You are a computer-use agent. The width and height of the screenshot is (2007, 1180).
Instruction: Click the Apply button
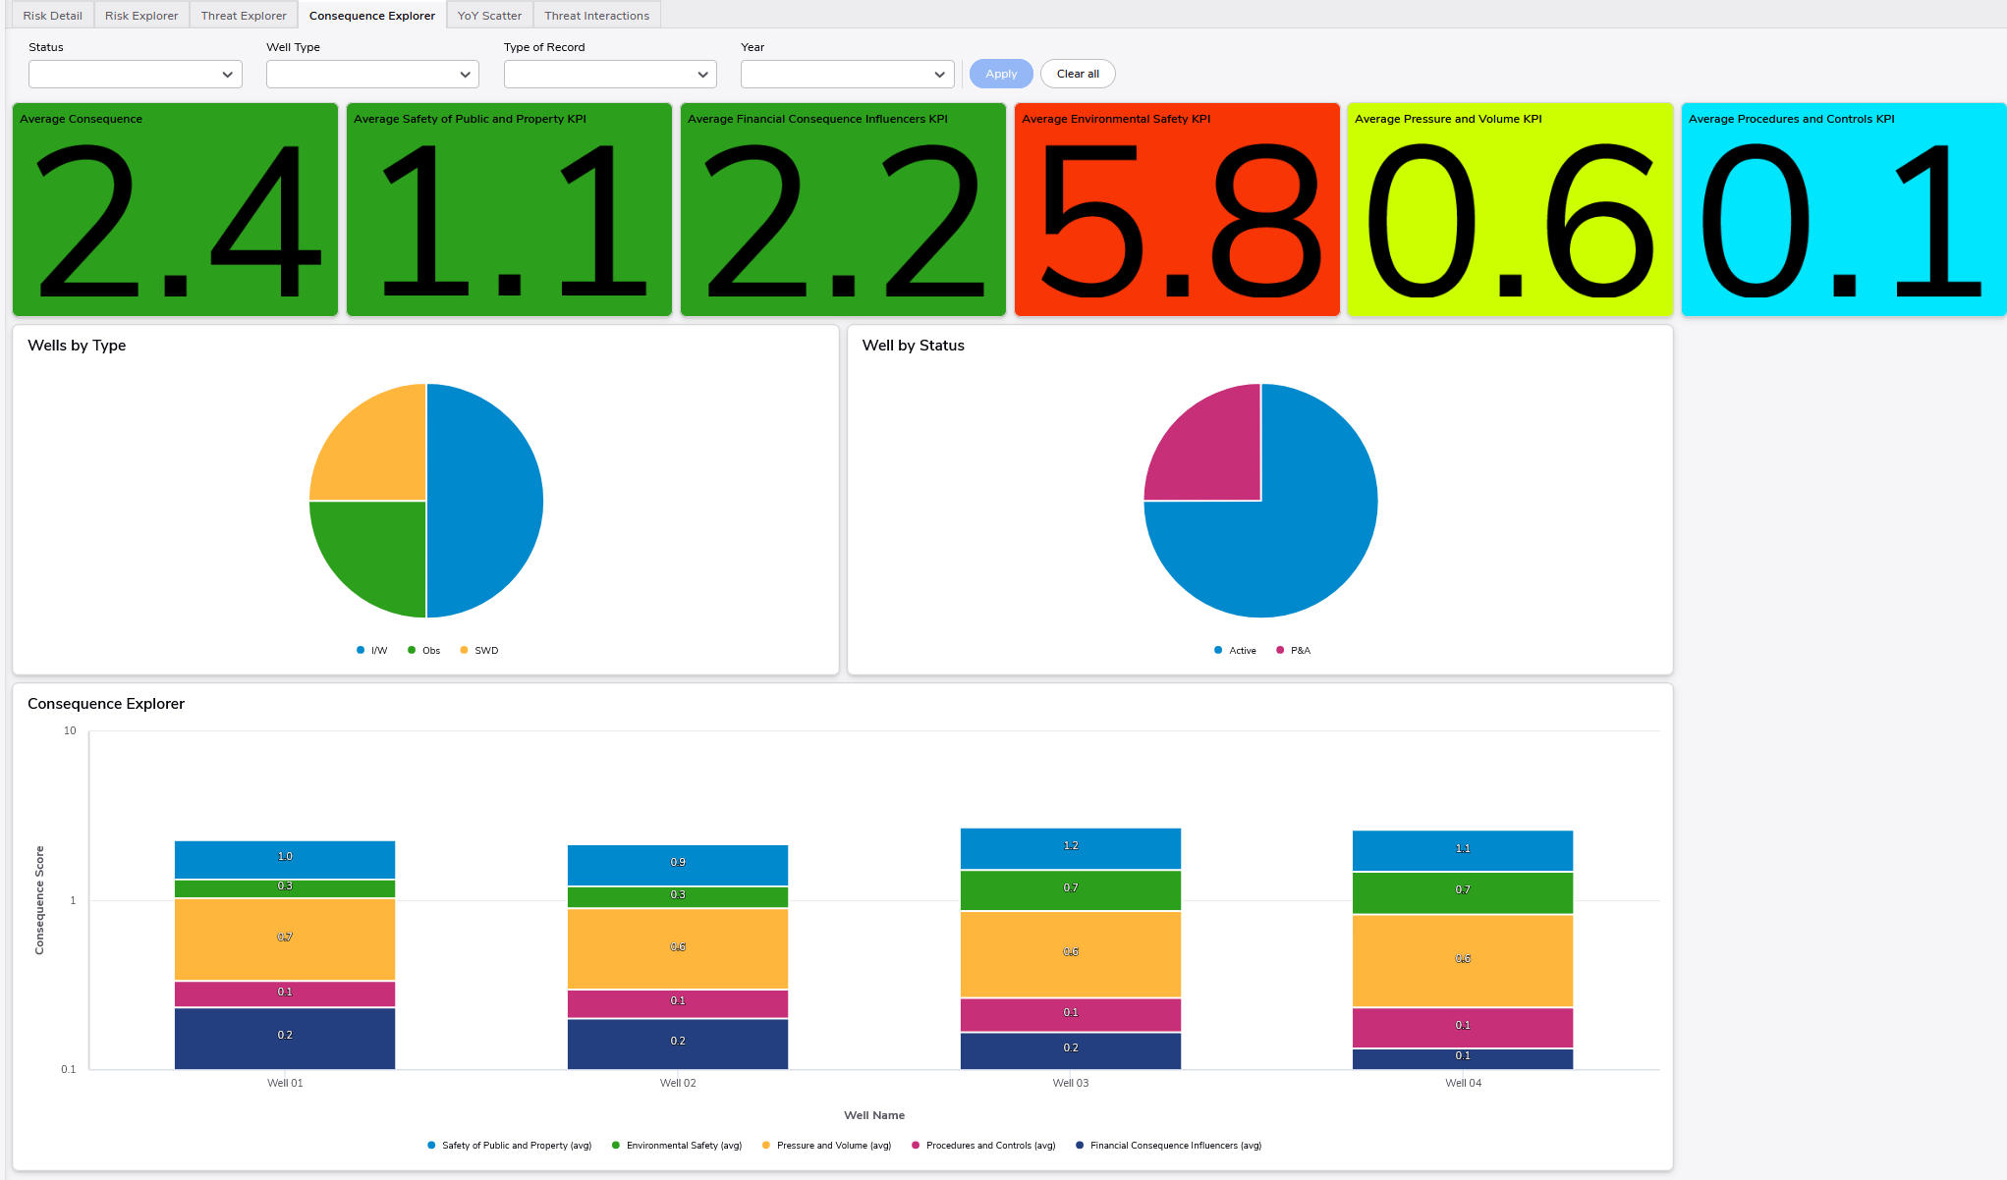coord(1001,74)
